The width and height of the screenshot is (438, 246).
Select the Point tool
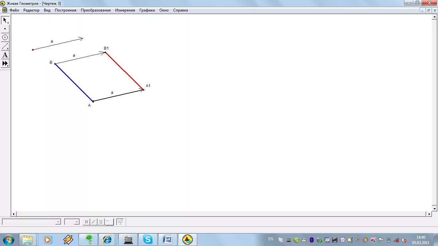(5, 29)
